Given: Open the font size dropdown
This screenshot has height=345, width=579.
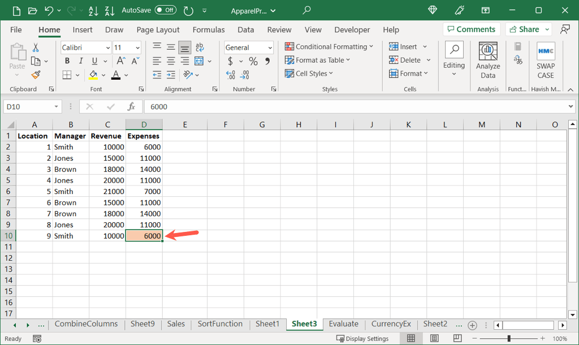Looking at the screenshot, I should (136, 48).
